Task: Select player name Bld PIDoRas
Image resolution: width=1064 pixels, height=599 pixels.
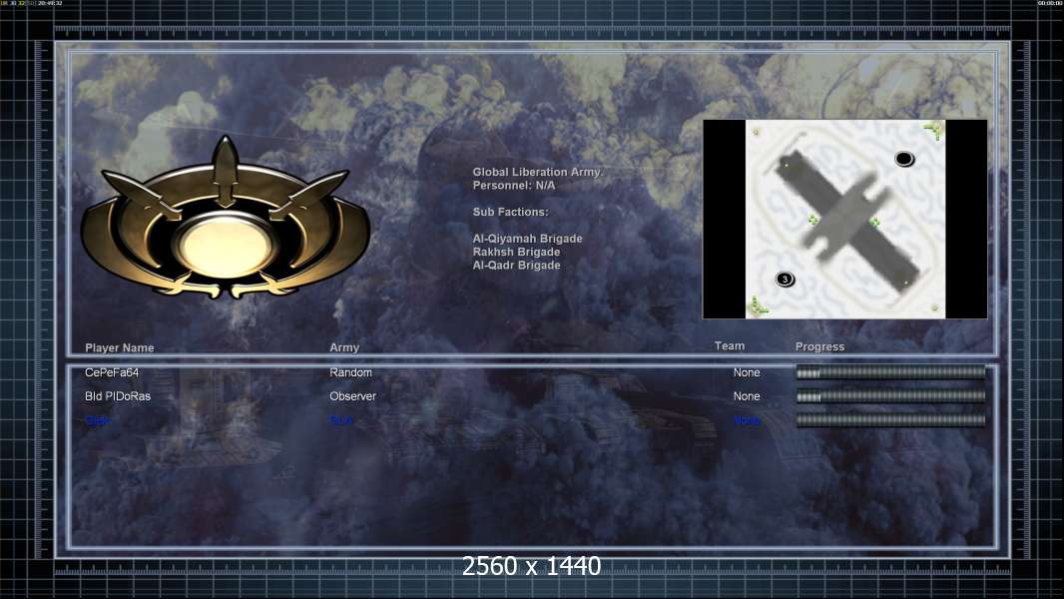Action: click(x=118, y=396)
